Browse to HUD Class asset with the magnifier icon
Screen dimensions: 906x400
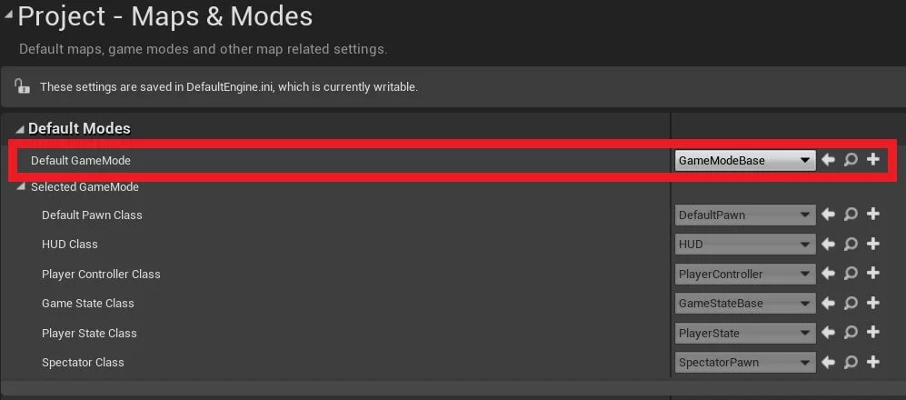click(x=850, y=244)
